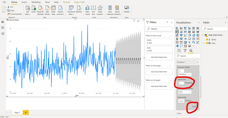Open the Fields well pane icon

click(179, 51)
